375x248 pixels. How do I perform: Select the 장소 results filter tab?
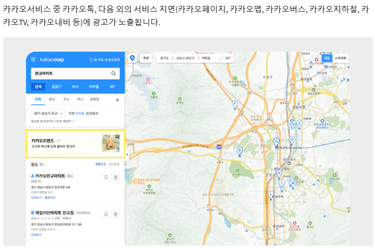(x=52, y=99)
